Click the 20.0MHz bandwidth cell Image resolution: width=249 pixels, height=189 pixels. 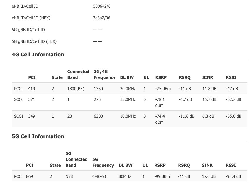click(128, 88)
